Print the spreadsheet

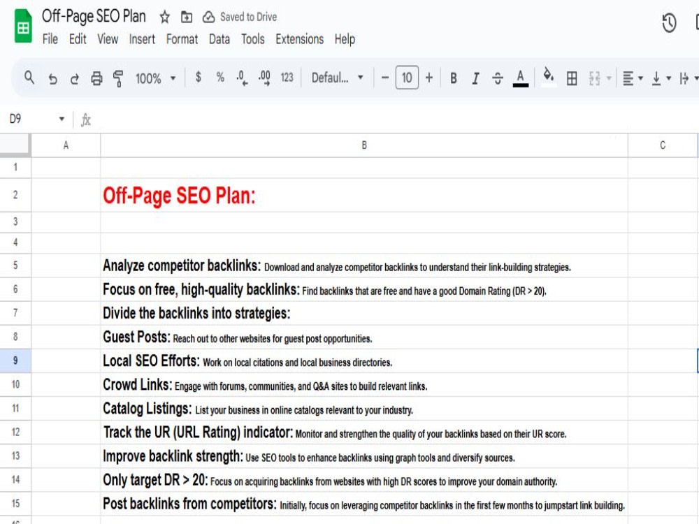pos(96,78)
